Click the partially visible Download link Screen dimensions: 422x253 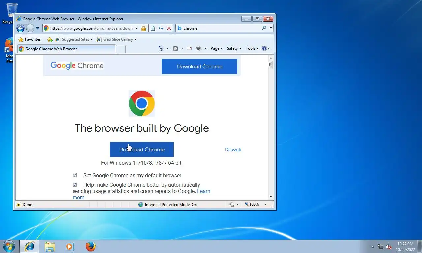coord(233,150)
